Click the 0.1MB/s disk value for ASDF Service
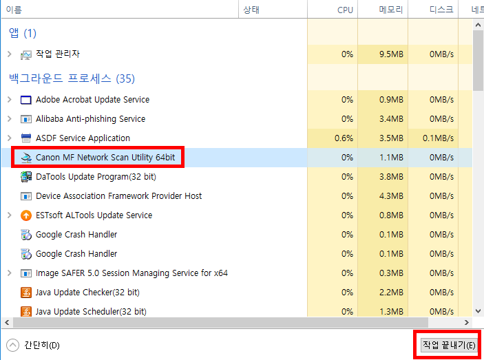 (x=438, y=138)
